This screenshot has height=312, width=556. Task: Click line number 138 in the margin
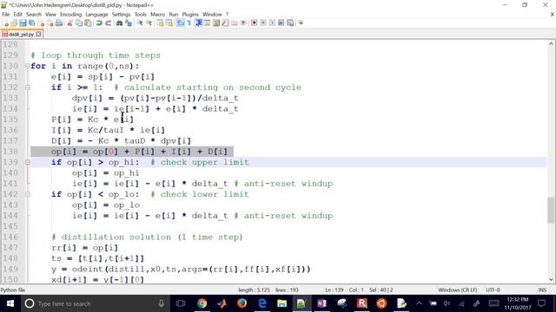[10, 152]
